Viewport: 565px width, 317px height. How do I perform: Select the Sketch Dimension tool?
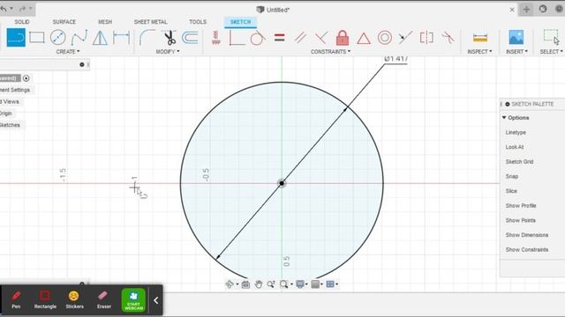click(x=121, y=37)
